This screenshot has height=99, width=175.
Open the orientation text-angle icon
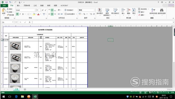59,10
